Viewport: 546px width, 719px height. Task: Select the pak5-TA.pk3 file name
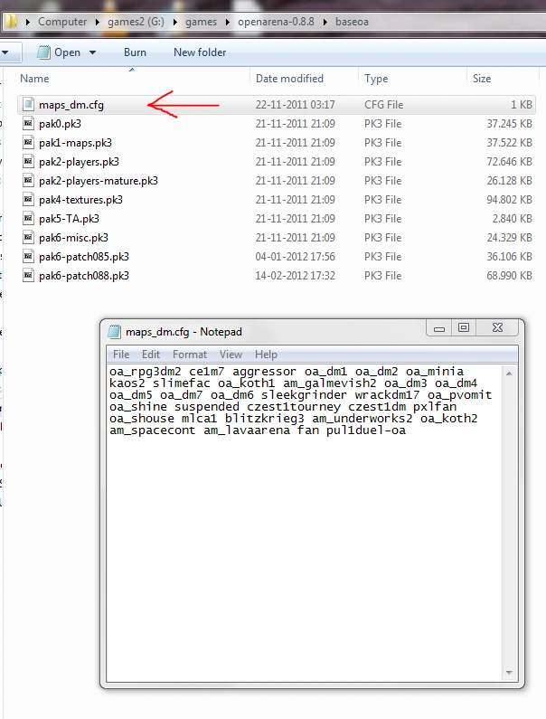point(69,219)
